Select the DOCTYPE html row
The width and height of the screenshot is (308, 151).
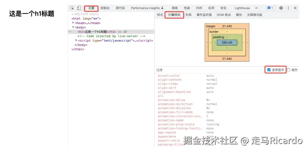click(85, 14)
